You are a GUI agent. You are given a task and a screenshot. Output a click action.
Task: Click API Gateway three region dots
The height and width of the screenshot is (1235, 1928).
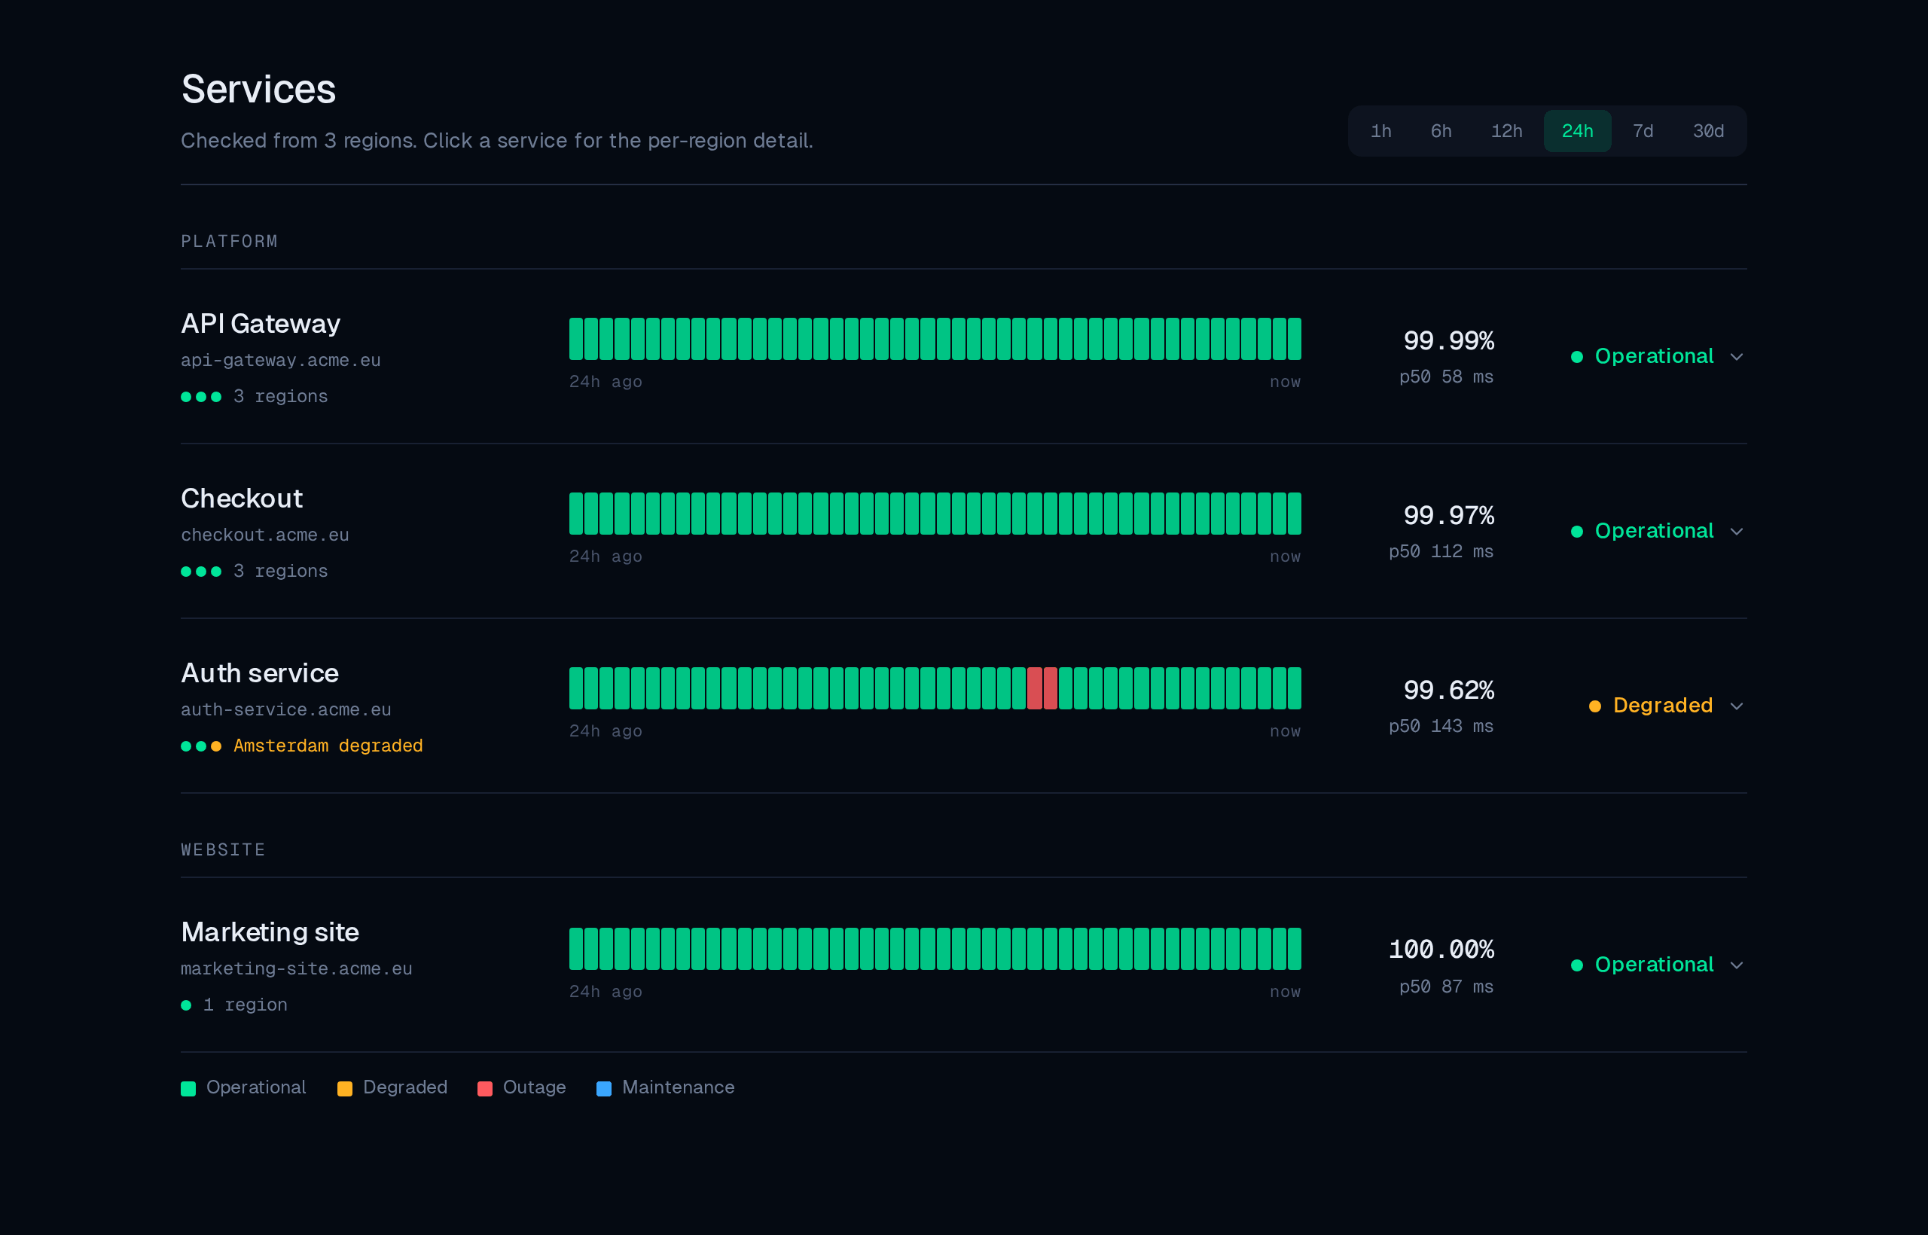tap(201, 397)
